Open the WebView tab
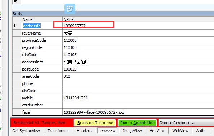Viewport: 214px width, 136px height. 180,131
